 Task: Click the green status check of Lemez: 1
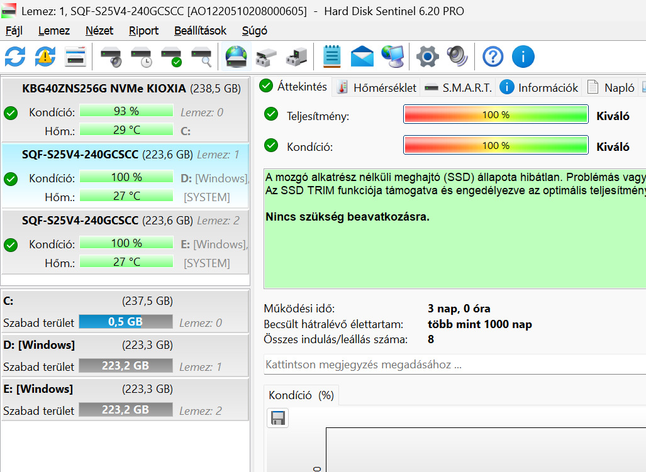tap(11, 179)
